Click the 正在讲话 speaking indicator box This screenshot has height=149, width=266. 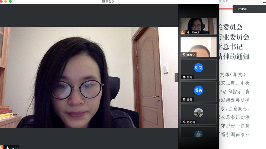[249, 9]
